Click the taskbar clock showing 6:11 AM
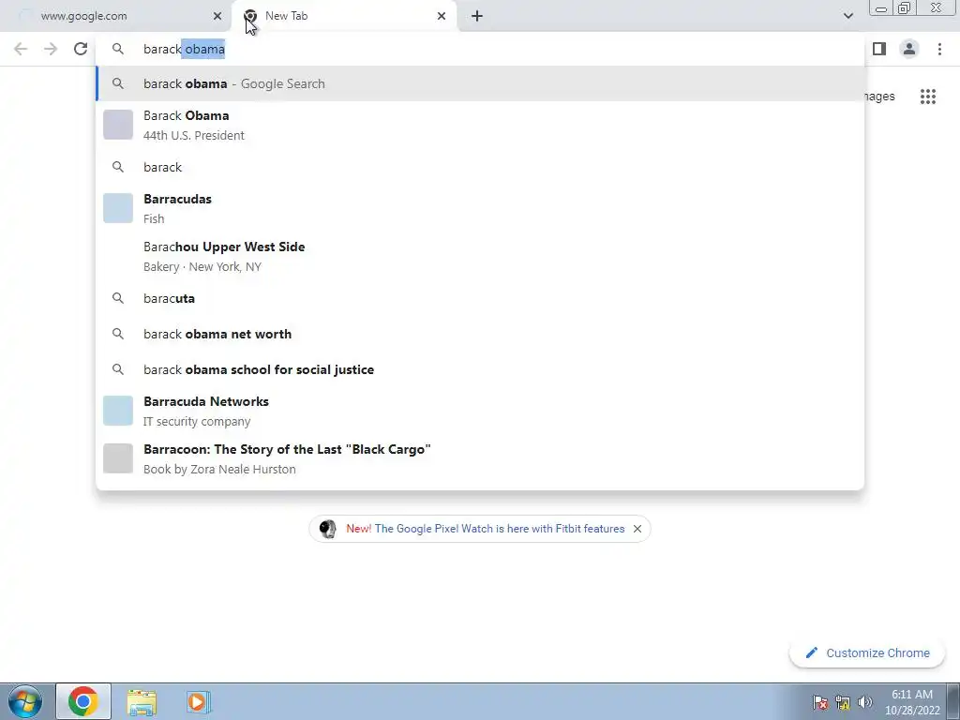This screenshot has height=720, width=960. (911, 702)
